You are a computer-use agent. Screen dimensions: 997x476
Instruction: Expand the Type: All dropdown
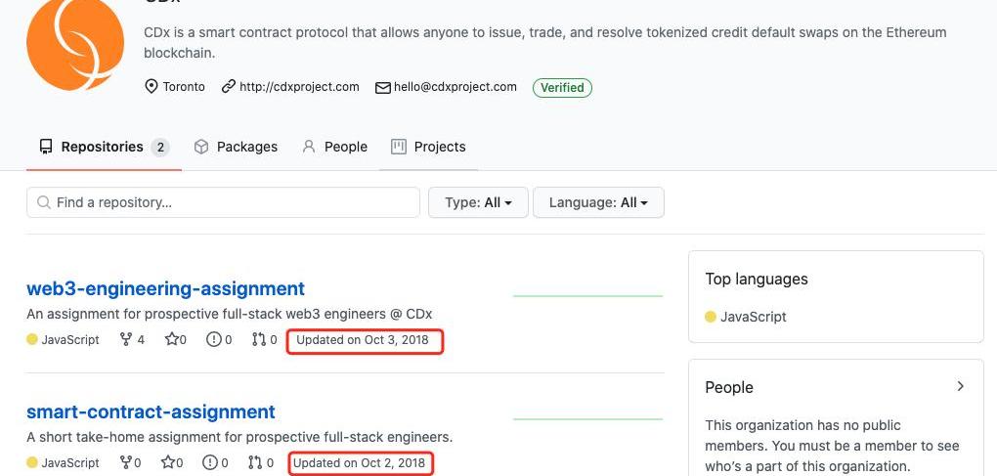(x=478, y=202)
